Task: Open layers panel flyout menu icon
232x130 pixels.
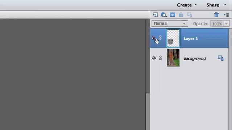Action: pyautogui.click(x=226, y=15)
